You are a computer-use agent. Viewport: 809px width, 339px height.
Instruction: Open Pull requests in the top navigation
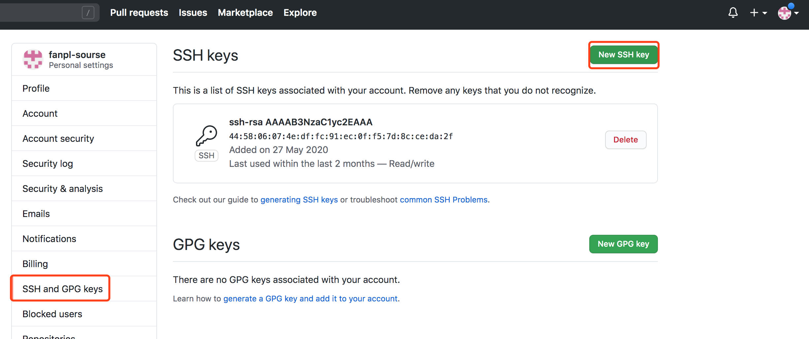(139, 13)
